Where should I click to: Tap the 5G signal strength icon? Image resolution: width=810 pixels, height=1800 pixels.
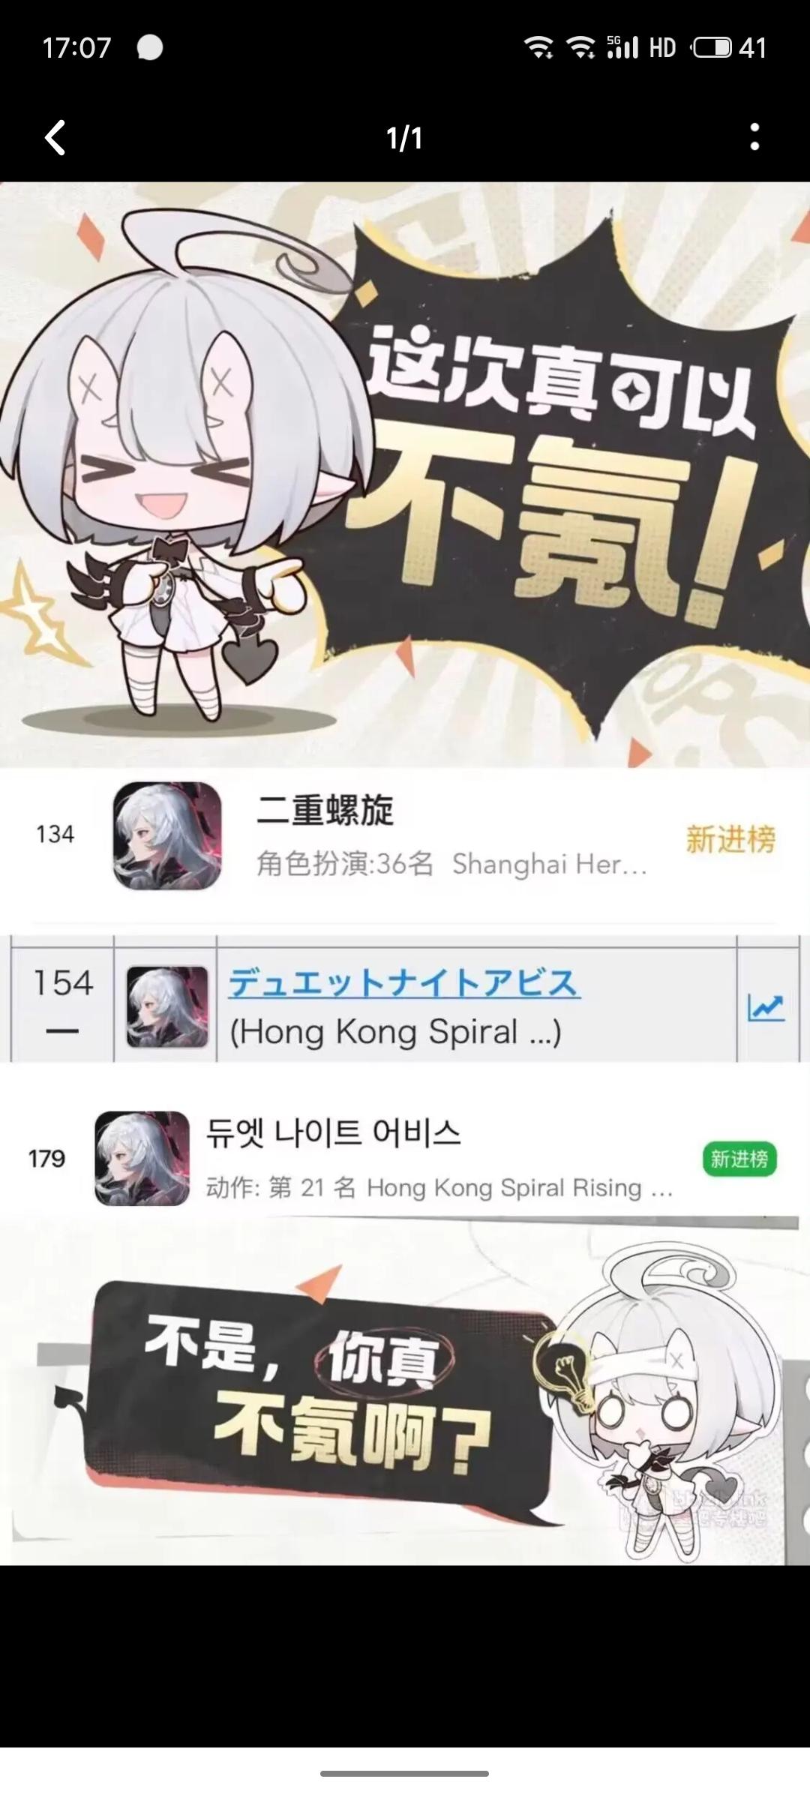pyautogui.click(x=622, y=46)
